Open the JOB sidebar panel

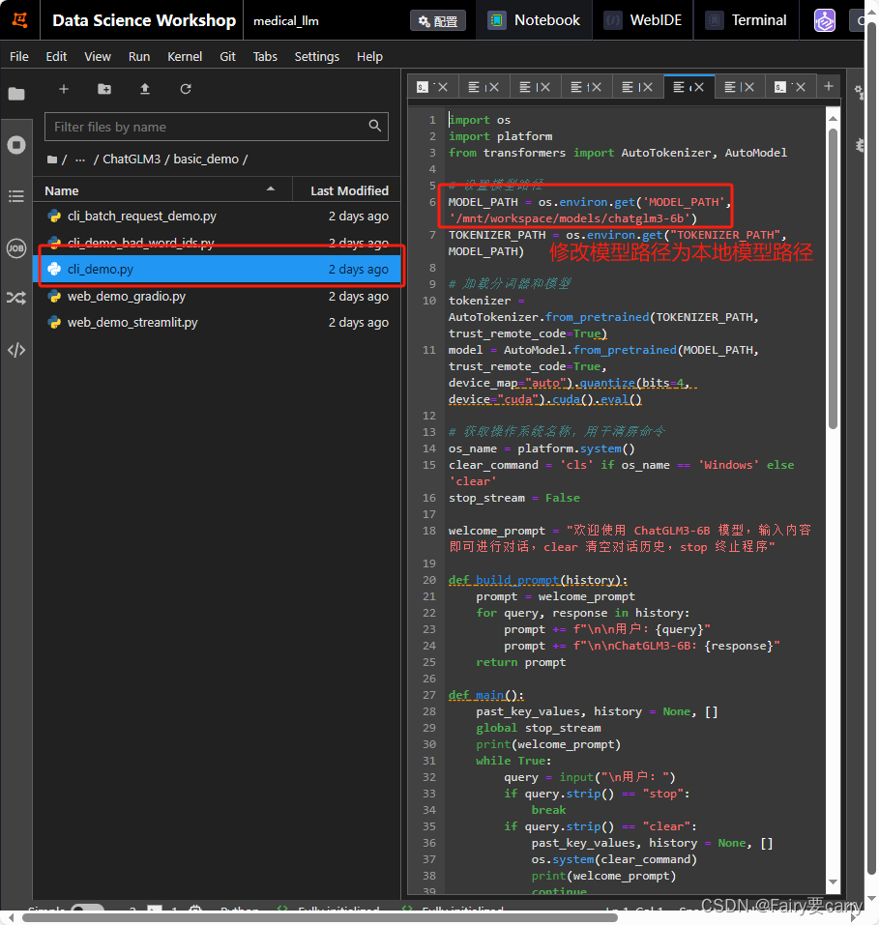tap(16, 247)
